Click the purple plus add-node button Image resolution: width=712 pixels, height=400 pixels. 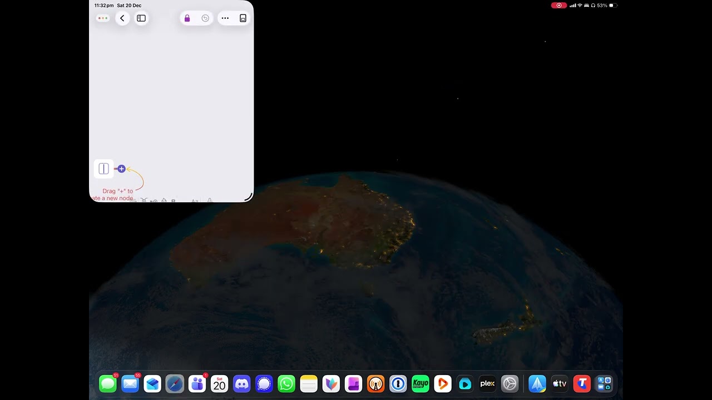tap(121, 169)
